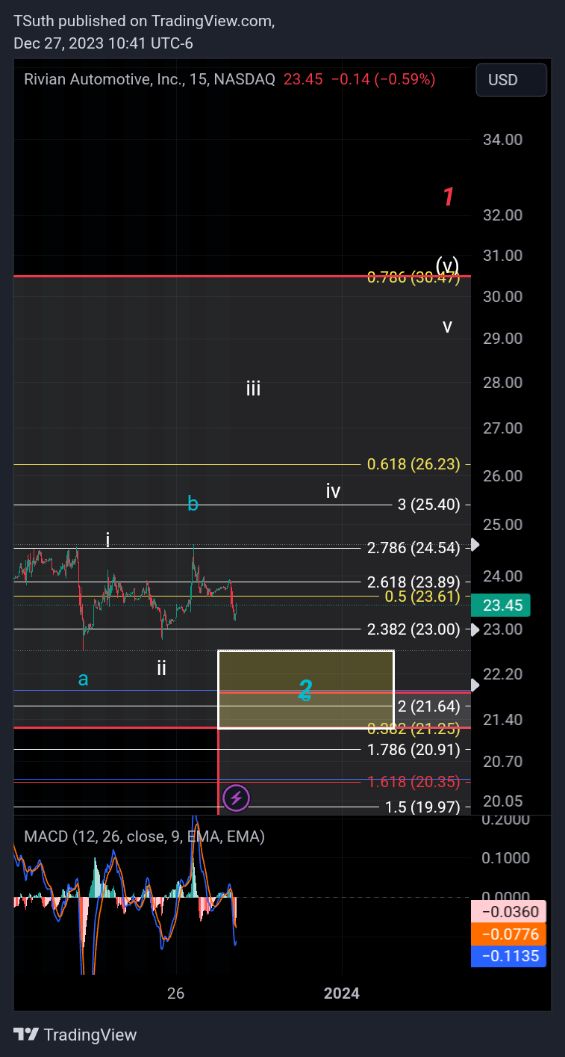Click the pink -0.0360 MACD histogram value

(509, 912)
